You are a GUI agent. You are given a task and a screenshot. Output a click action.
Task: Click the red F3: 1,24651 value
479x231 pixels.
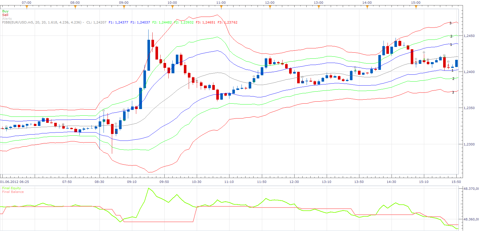pos(205,22)
